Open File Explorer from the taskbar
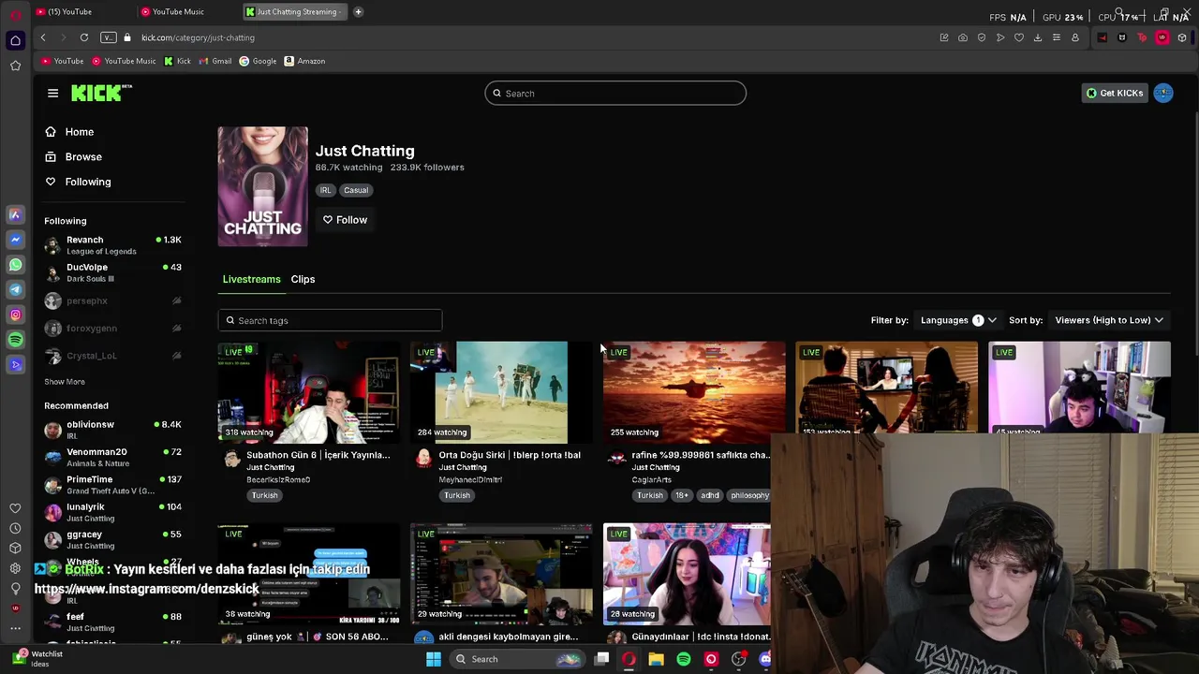 656,659
